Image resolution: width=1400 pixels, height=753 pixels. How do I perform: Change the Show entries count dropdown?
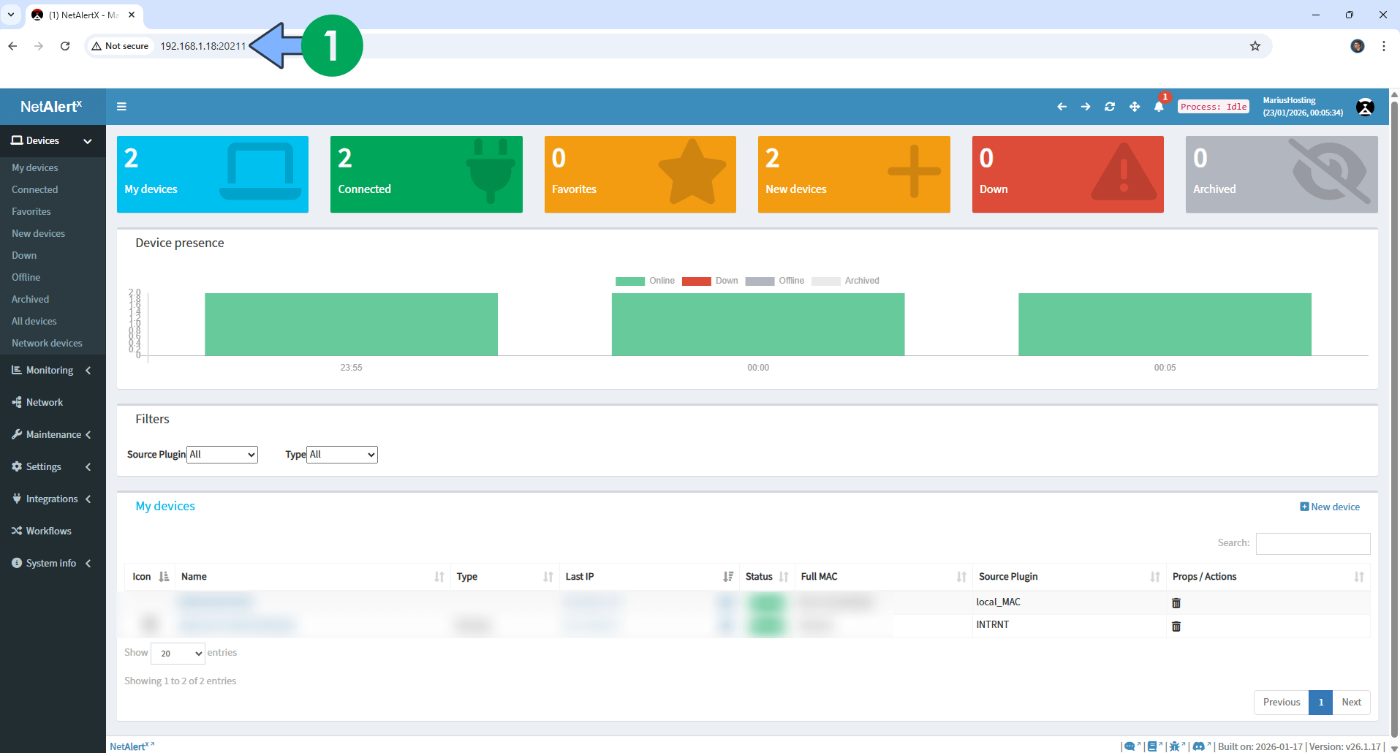coord(177,653)
